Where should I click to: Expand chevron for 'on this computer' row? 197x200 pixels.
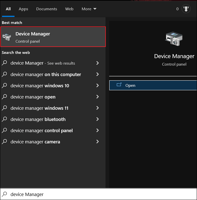click(x=97, y=74)
